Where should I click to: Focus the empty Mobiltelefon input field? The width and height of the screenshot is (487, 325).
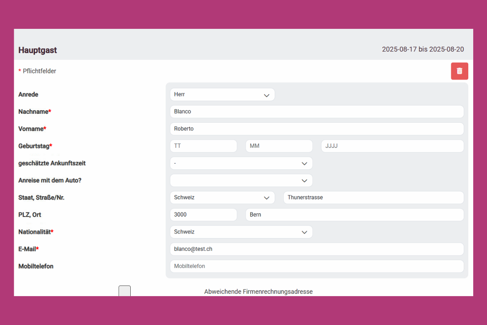click(317, 266)
